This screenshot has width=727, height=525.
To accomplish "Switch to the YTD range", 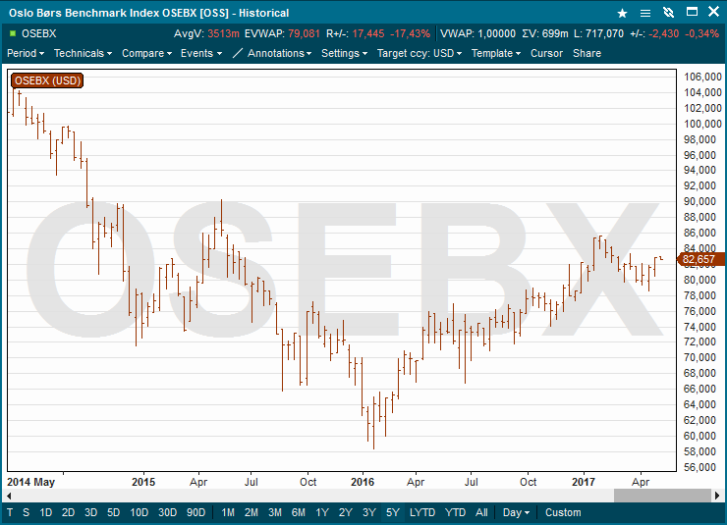I will click(x=455, y=512).
